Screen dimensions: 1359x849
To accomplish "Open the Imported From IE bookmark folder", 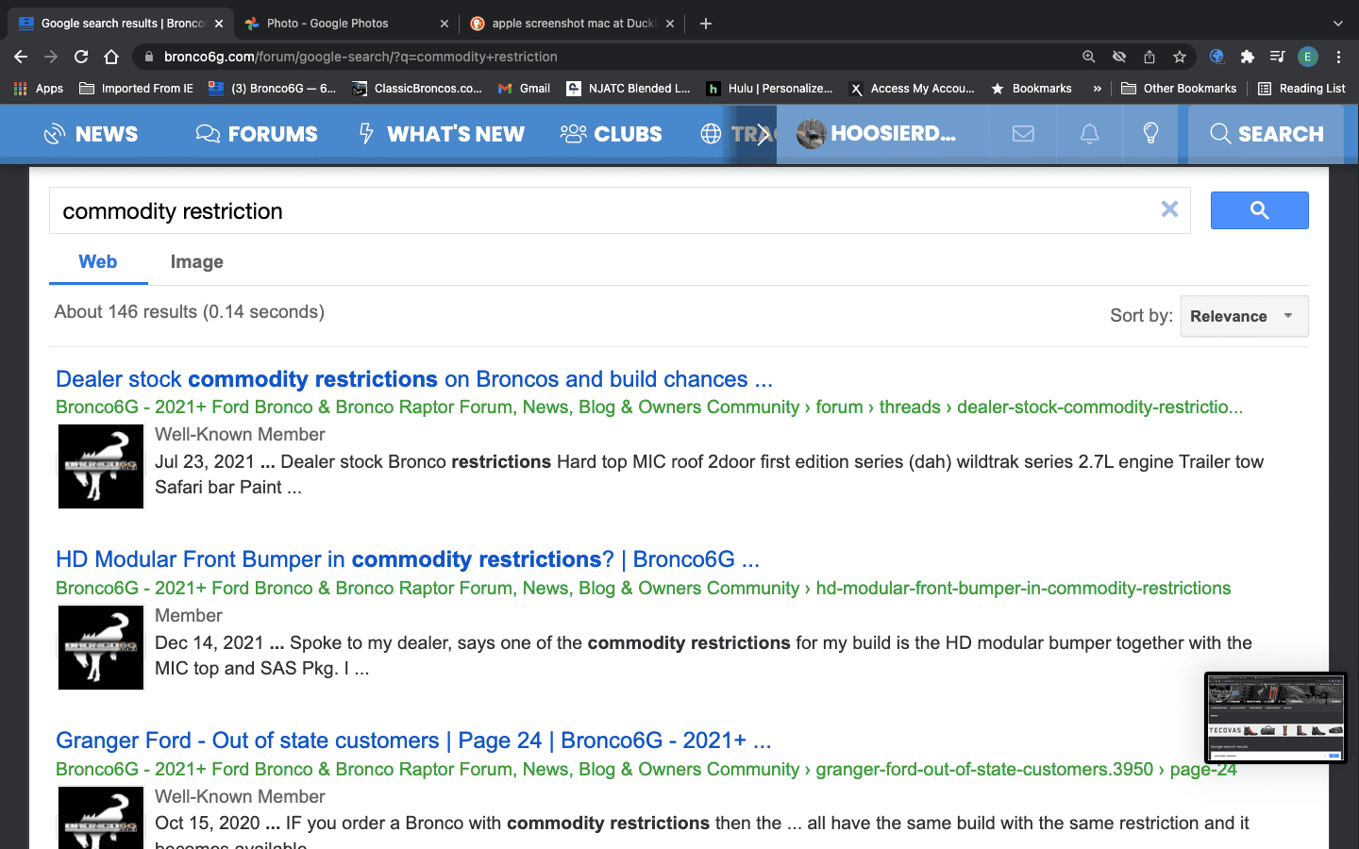I will pos(136,89).
